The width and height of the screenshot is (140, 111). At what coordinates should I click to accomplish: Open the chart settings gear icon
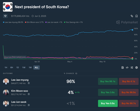tap(137, 67)
